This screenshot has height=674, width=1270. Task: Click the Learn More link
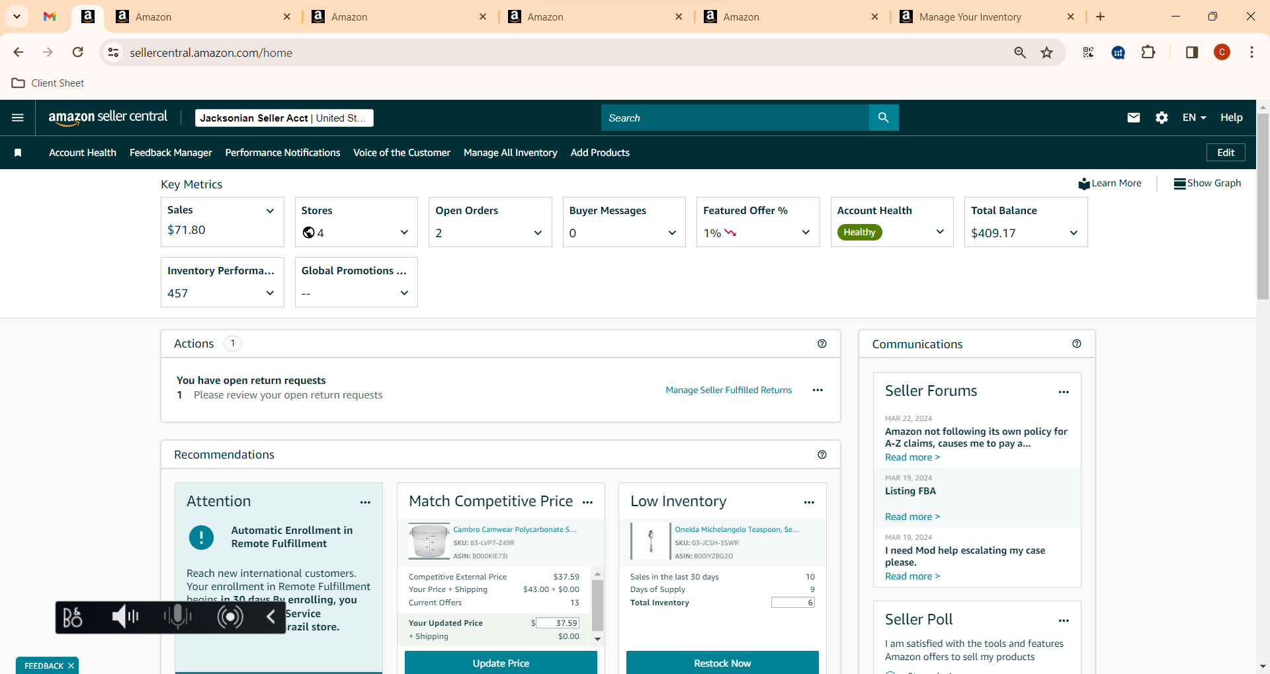[1110, 183]
